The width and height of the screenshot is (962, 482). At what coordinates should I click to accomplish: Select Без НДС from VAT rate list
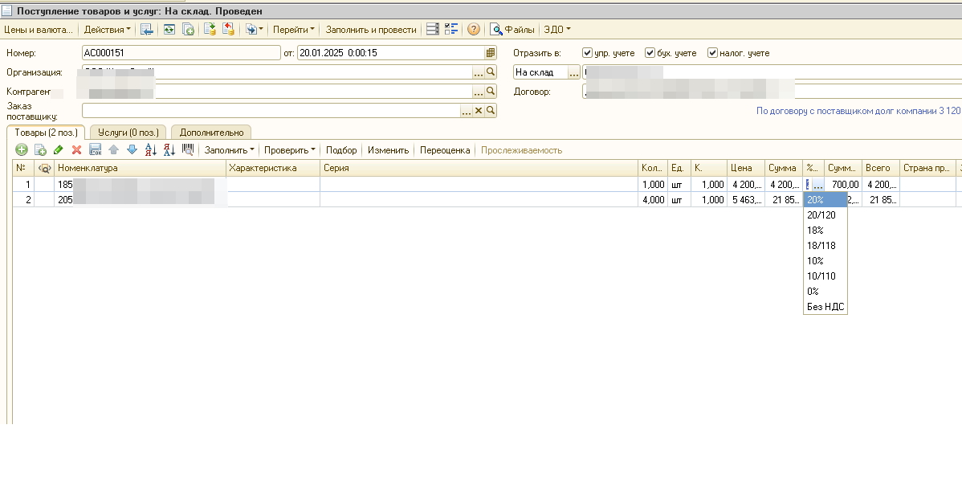pos(825,307)
